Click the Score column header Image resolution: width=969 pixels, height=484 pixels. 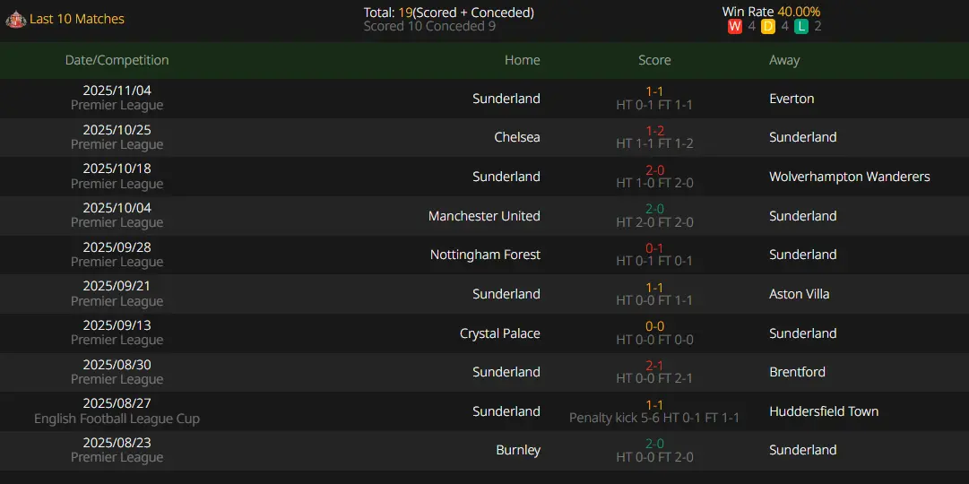(654, 60)
